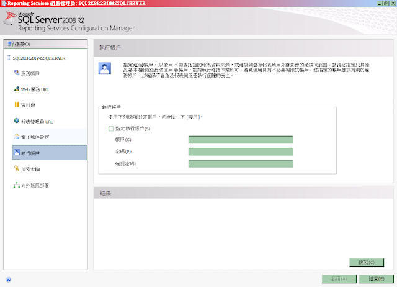Click the Encryption Keys key icon
Image resolution: width=397 pixels, height=287 pixels.
(17, 168)
